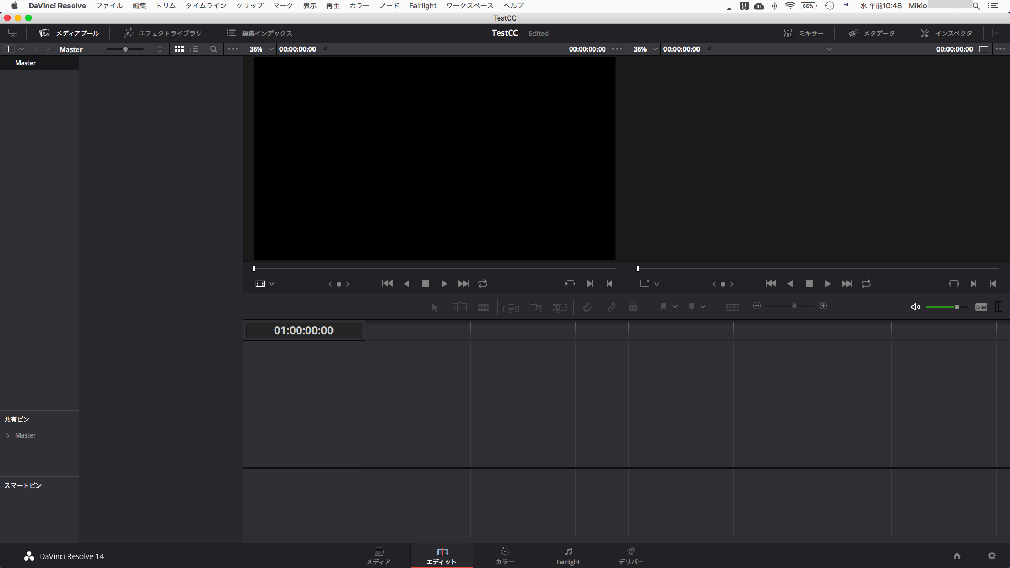This screenshot has width=1010, height=568.
Task: Toggle the snapping magnet icon
Action: (588, 307)
